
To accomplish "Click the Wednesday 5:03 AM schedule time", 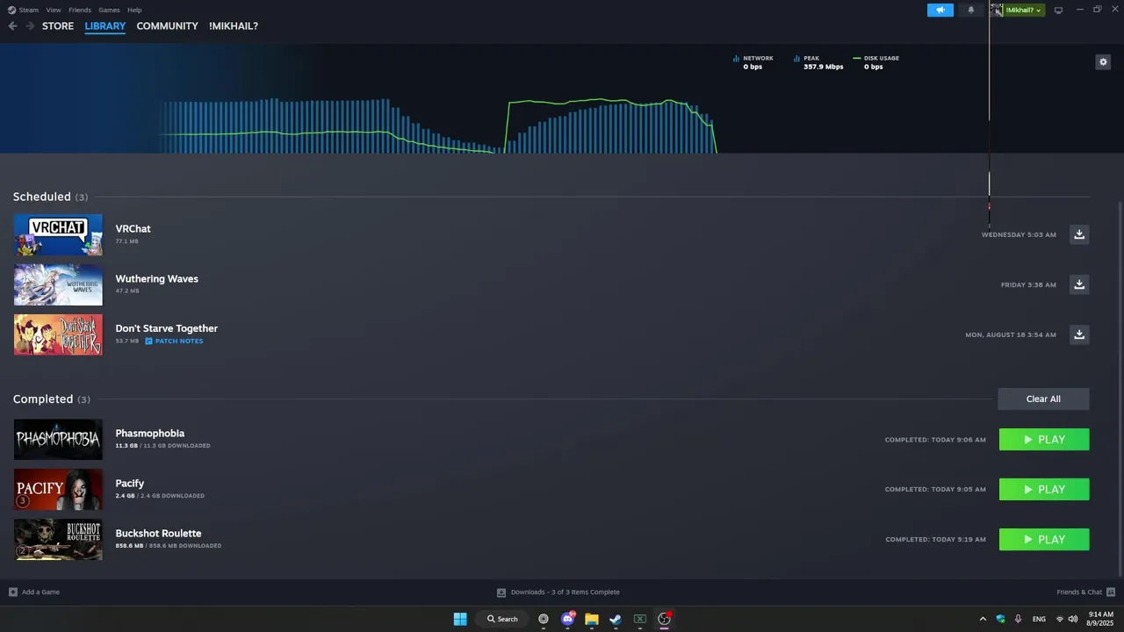I will 1019,235.
